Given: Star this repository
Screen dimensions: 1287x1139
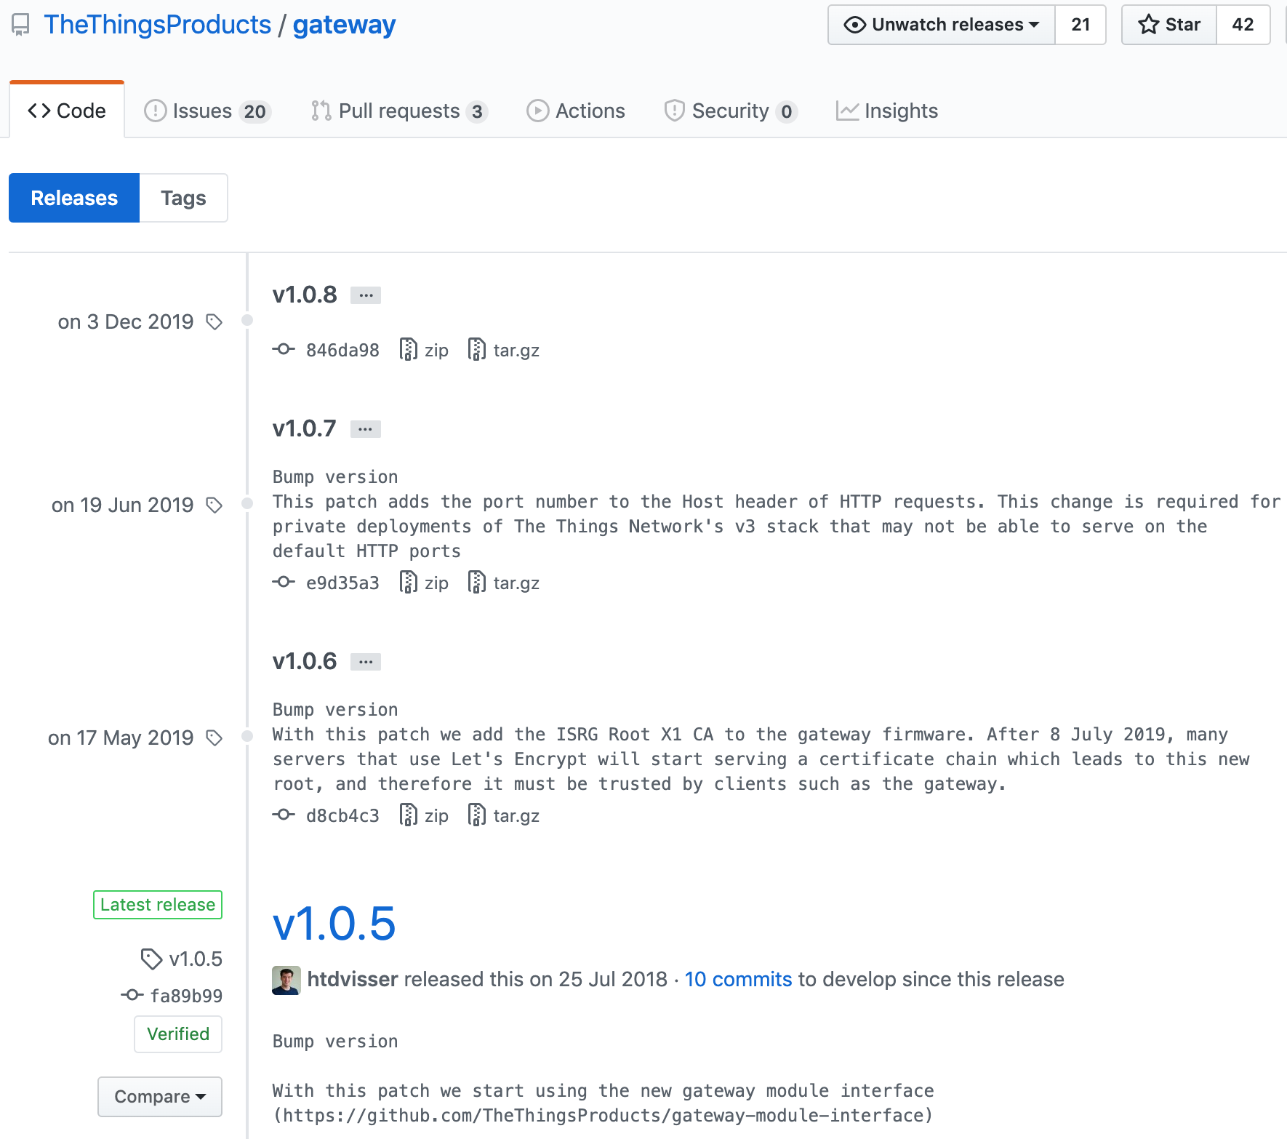Looking at the screenshot, I should point(1169,25).
